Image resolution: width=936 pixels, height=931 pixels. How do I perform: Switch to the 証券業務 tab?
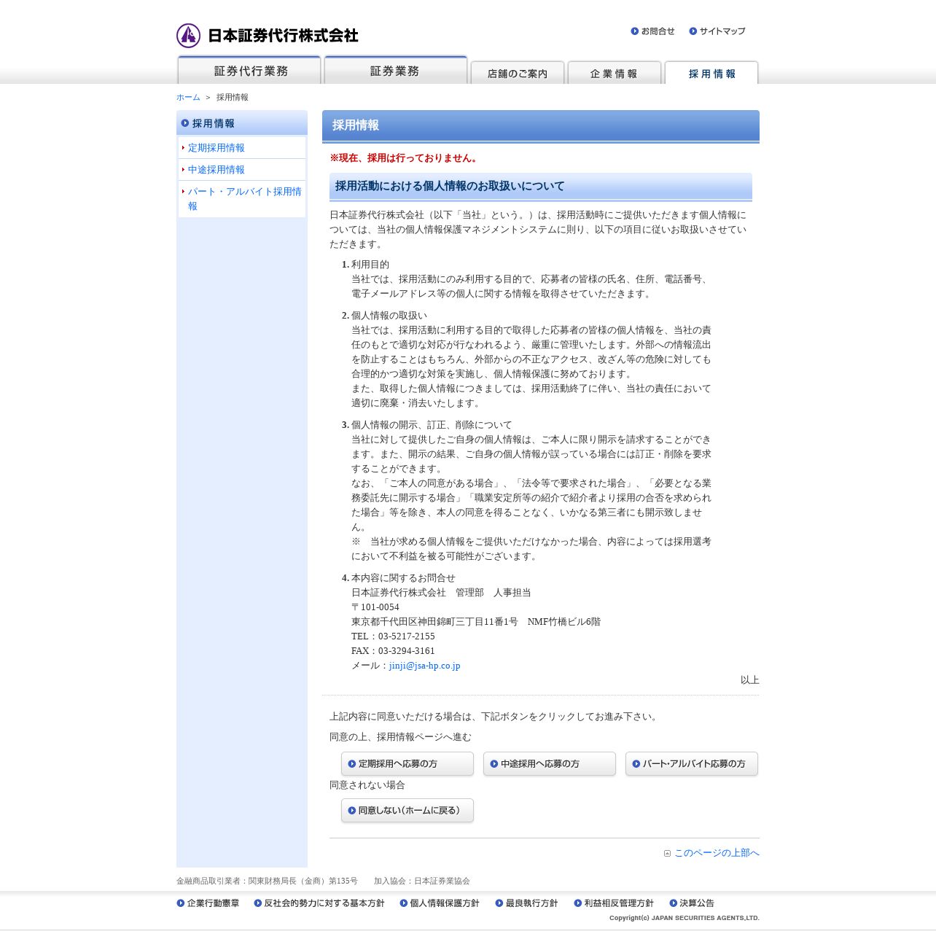pyautogui.click(x=396, y=70)
